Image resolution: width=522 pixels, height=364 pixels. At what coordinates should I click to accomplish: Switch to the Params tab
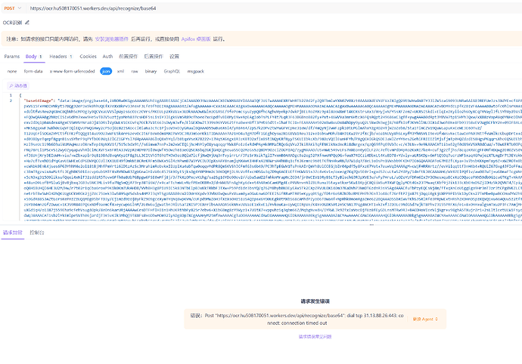[12, 57]
